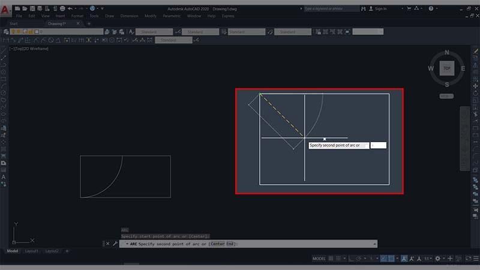Click the Open file icon in Quick Access toolbar

click(25, 8)
